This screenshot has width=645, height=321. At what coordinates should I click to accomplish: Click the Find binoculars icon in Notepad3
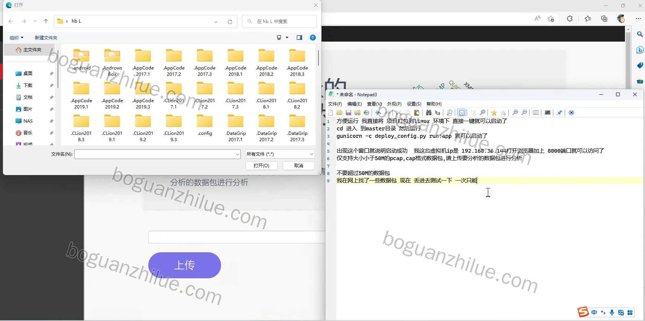coord(429,113)
